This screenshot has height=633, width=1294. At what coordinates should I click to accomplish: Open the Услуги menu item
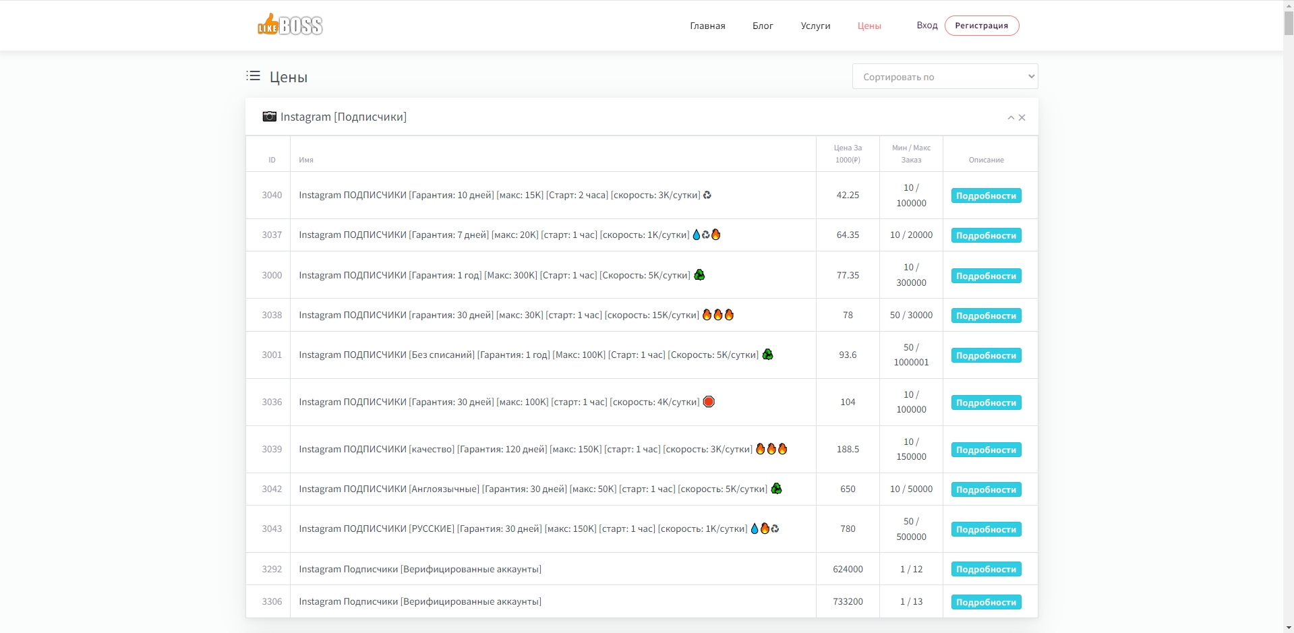tap(815, 26)
